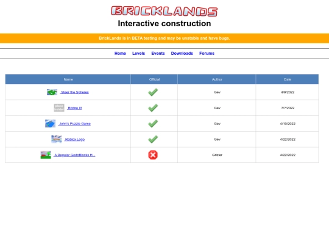The height and width of the screenshot is (247, 329).
Task: Open the Steer the Spheres thumbnail image
Action: [x=52, y=92]
